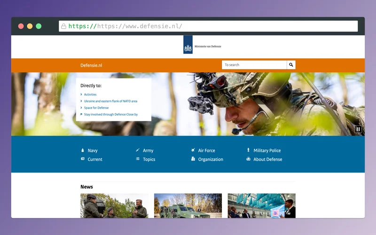376x235 pixels.
Task: Open the Activities quick link
Action: pyautogui.click(x=90, y=94)
